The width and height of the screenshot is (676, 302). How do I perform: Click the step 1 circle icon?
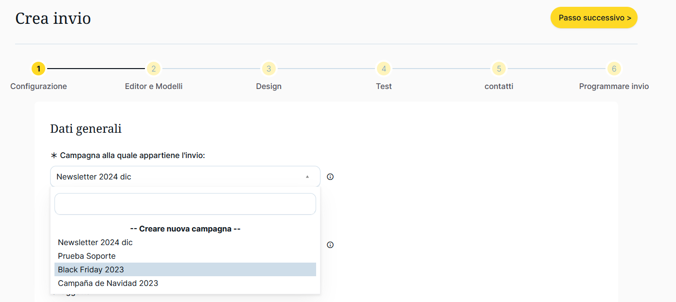[x=38, y=69]
